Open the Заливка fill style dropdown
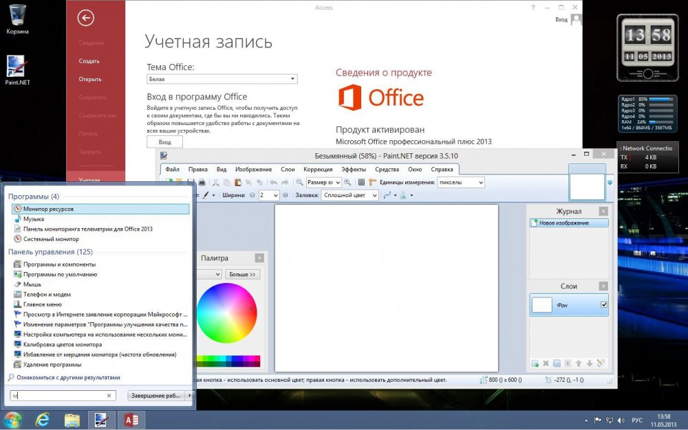 [350, 195]
